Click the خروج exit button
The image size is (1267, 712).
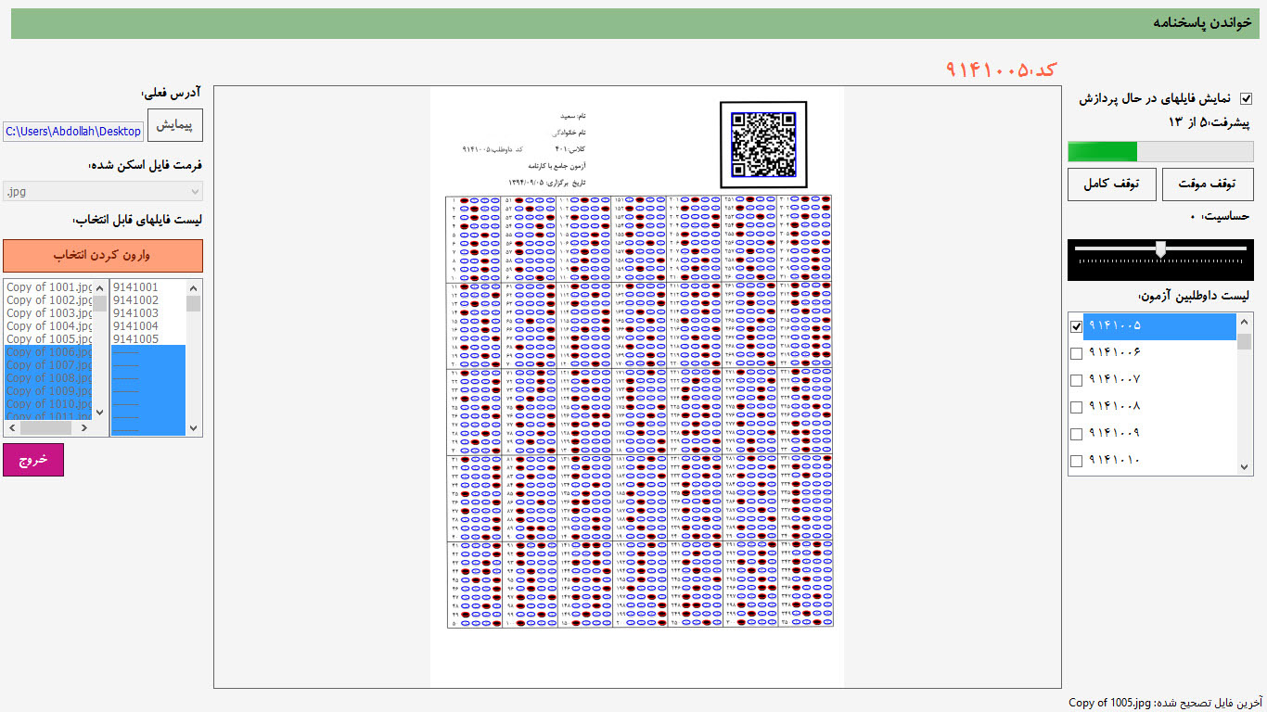pyautogui.click(x=33, y=460)
